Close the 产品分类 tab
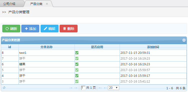This screenshot has height=92, width=188. click(47, 4)
